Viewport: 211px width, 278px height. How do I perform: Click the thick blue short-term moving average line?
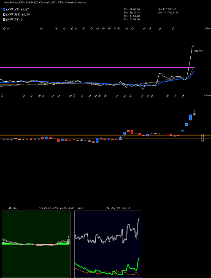[x=97, y=83]
